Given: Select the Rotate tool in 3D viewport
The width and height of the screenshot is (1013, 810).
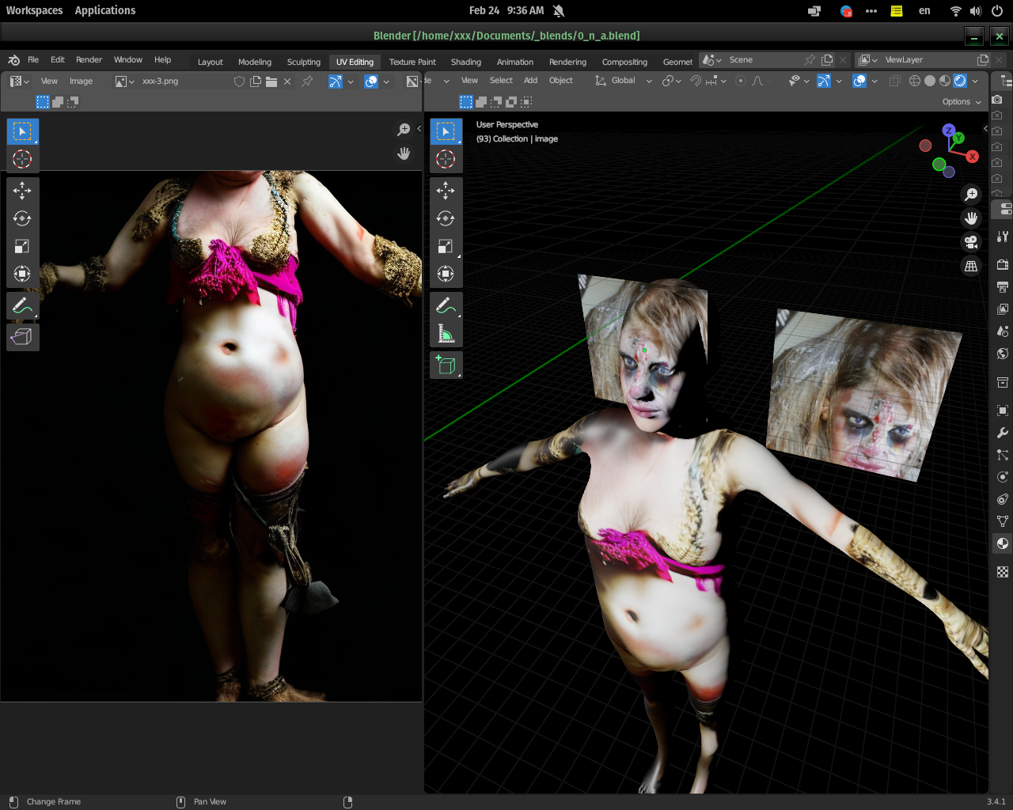Looking at the screenshot, I should coord(446,218).
